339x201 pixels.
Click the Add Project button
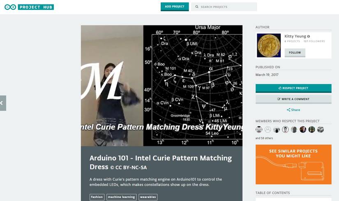[x=175, y=7]
